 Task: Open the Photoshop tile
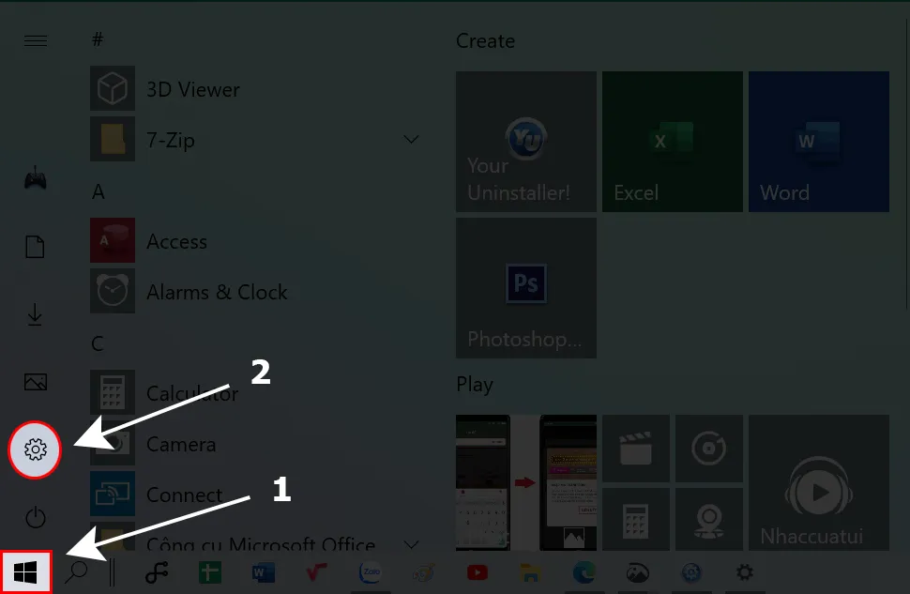pyautogui.click(x=525, y=287)
